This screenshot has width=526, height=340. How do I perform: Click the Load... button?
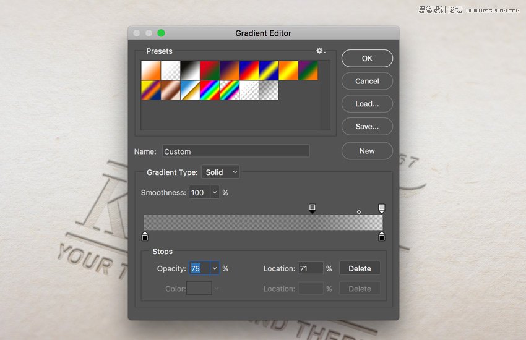click(367, 104)
